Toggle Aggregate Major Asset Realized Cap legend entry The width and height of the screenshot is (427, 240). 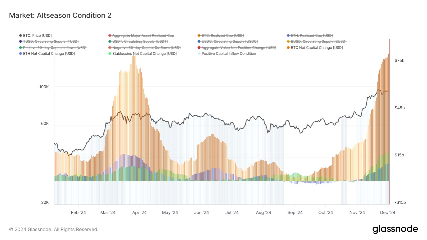[141, 35]
